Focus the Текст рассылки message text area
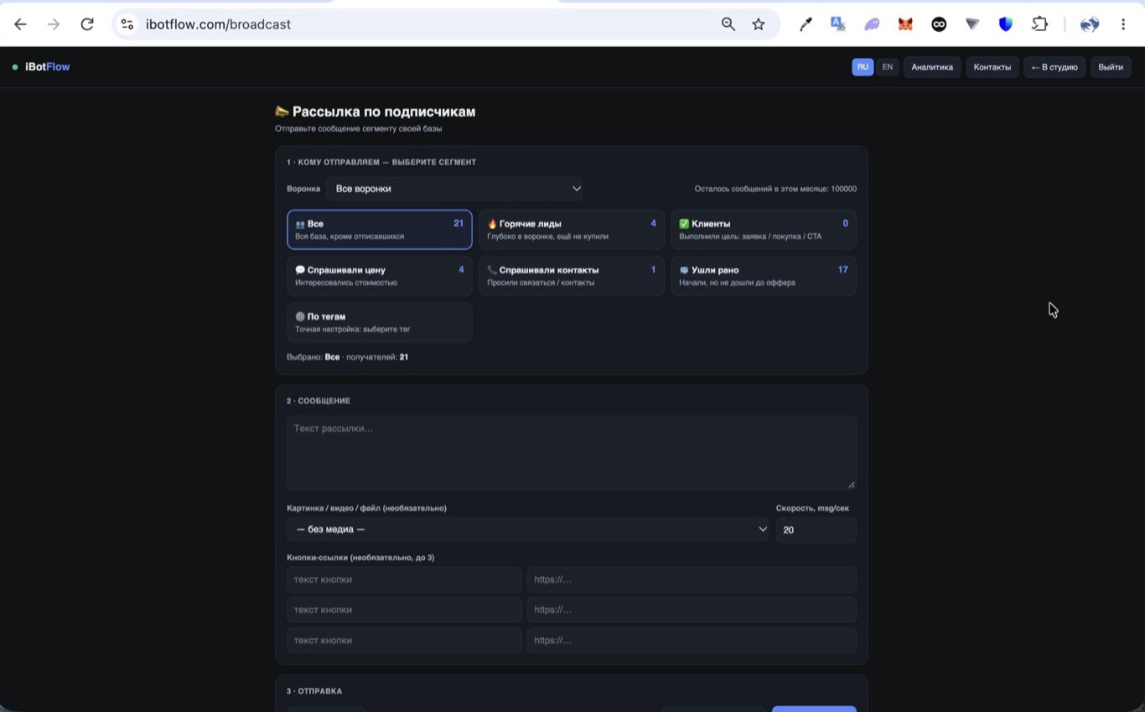 [572, 453]
